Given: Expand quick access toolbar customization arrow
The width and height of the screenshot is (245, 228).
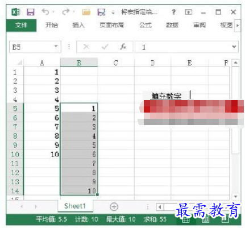Looking at the screenshot, I should (113, 13).
